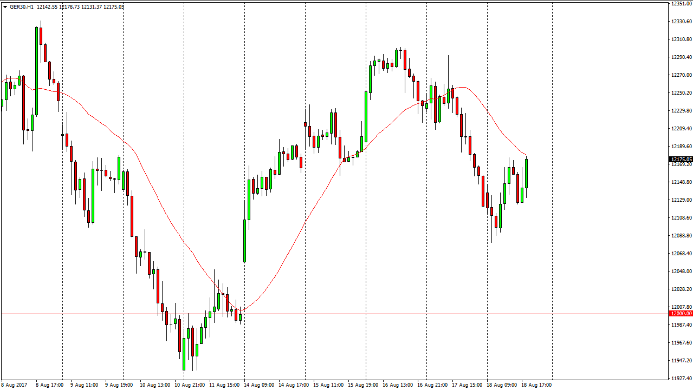
Task: Click the GER30,H1 symbol label
Action: click(22, 7)
